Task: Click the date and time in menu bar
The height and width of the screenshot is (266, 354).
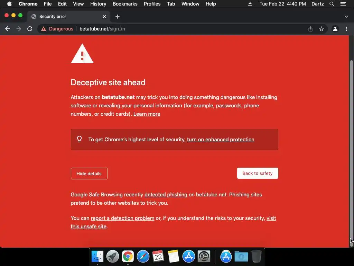Action: click(x=283, y=4)
